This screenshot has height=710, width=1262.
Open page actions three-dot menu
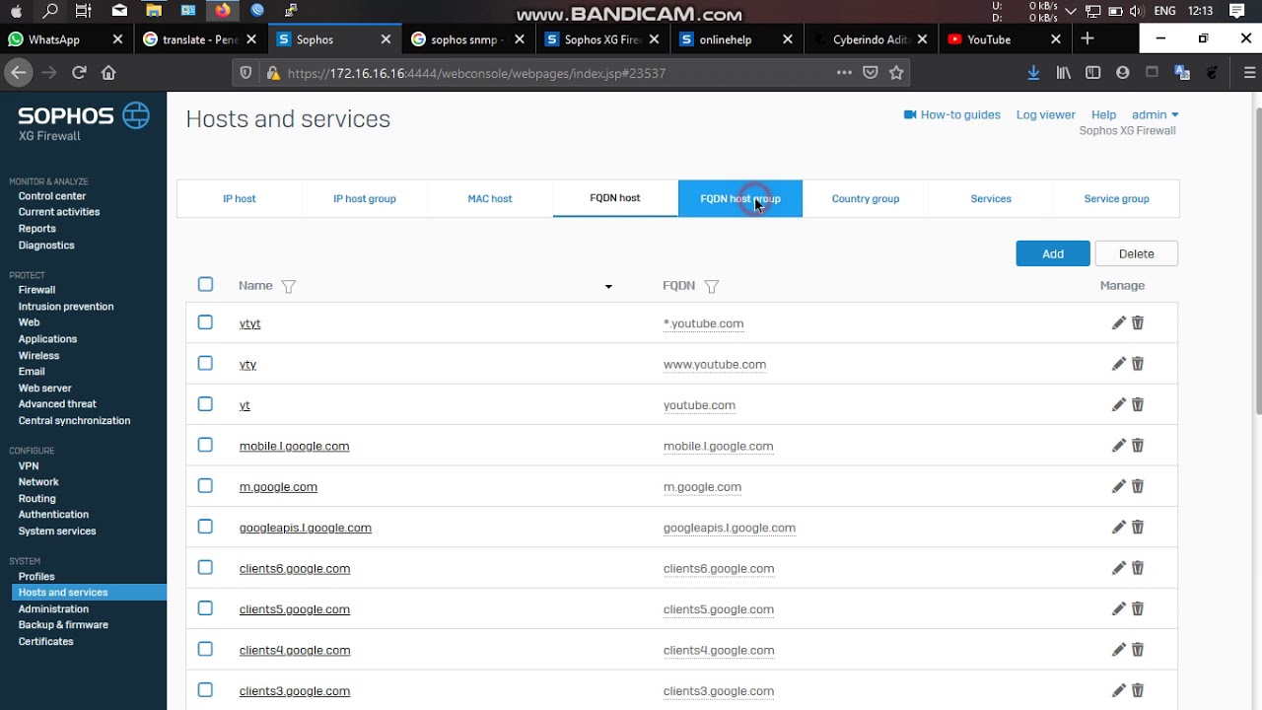click(844, 72)
